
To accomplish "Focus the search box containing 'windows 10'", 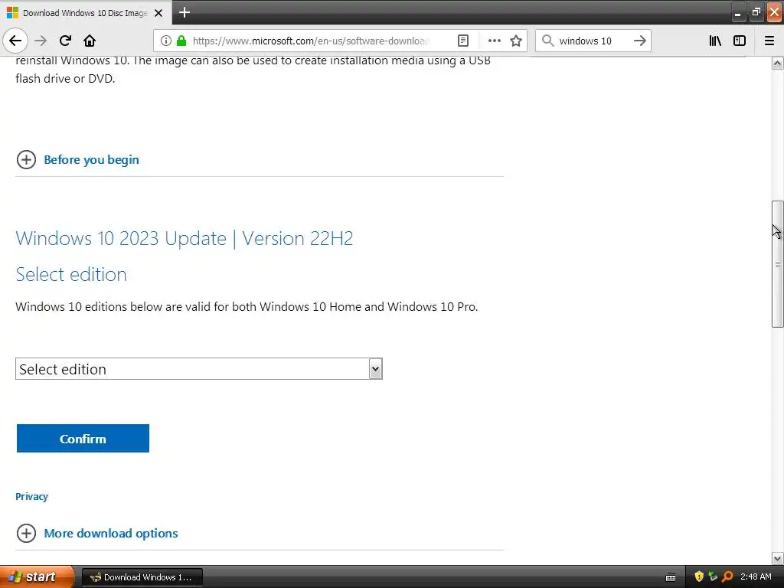I will tap(593, 41).
